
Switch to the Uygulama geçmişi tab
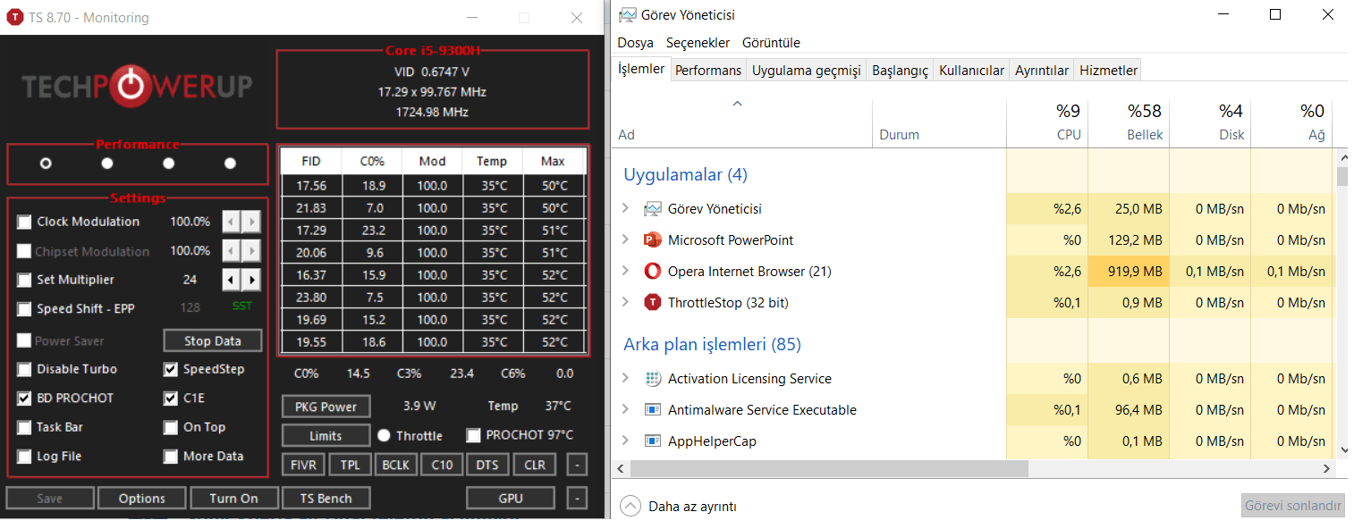coord(806,71)
